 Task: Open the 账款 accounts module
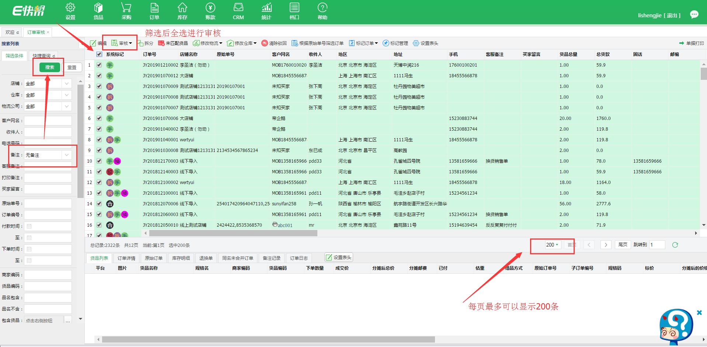[x=210, y=12]
